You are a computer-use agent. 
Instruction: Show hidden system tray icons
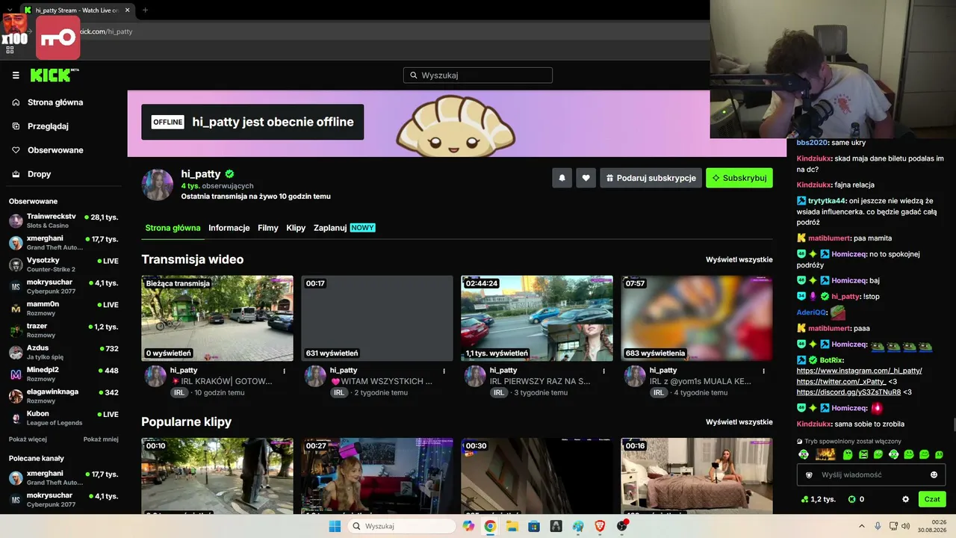coord(862,526)
